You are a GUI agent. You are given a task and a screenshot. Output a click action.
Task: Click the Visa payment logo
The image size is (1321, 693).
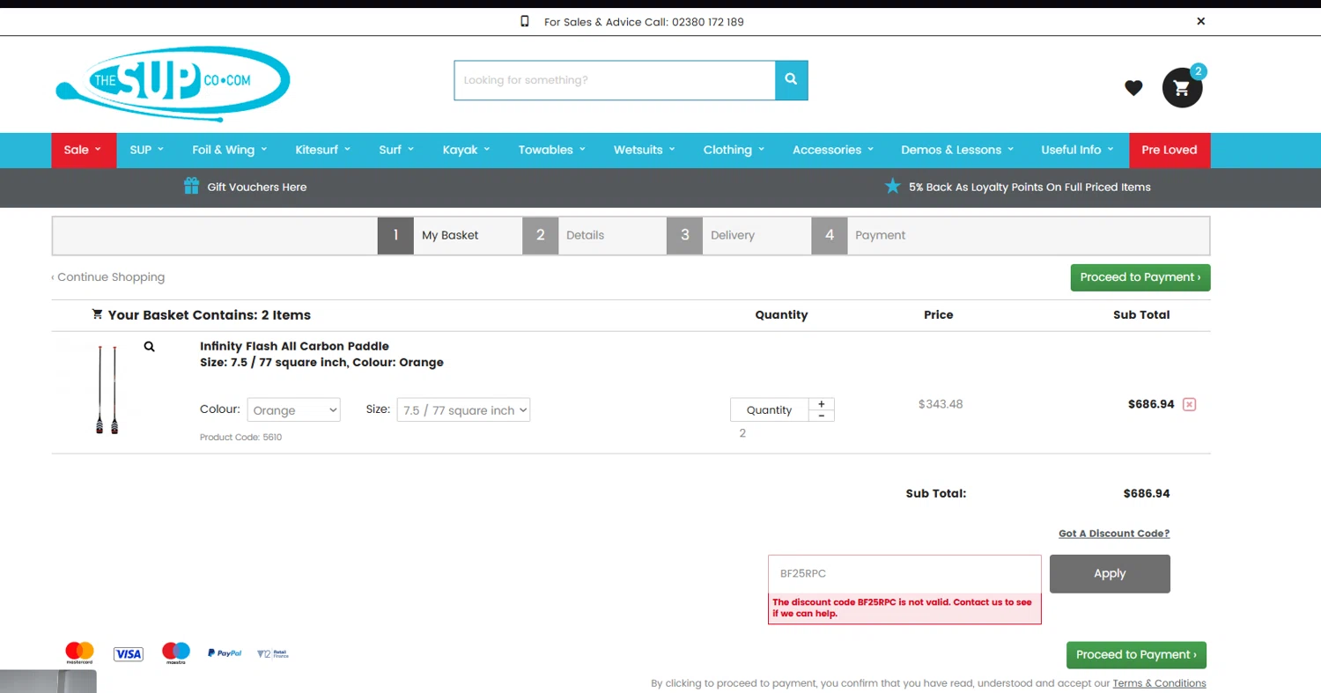[128, 653]
